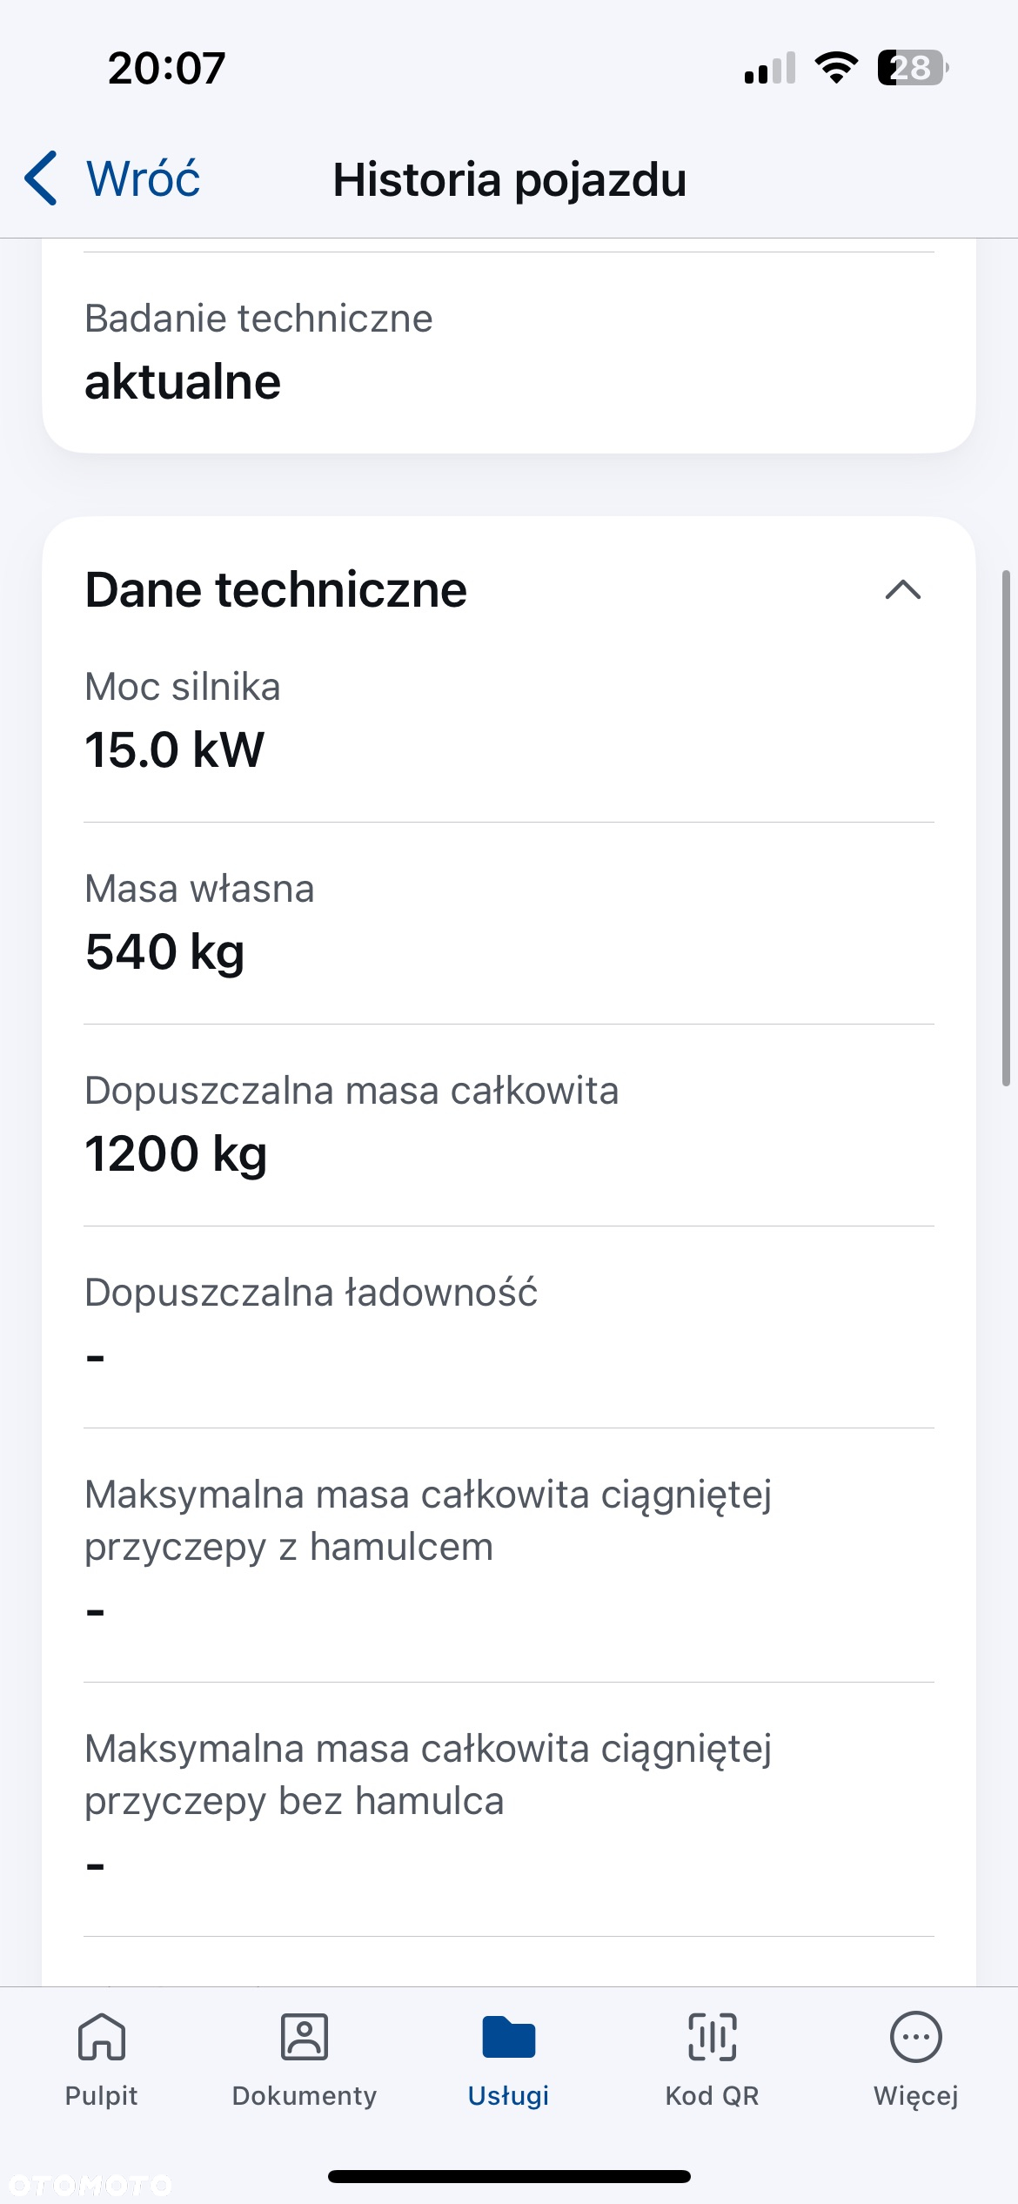1018x2204 pixels.
Task: Tap the battery indicator in status bar
Action: pos(913,68)
